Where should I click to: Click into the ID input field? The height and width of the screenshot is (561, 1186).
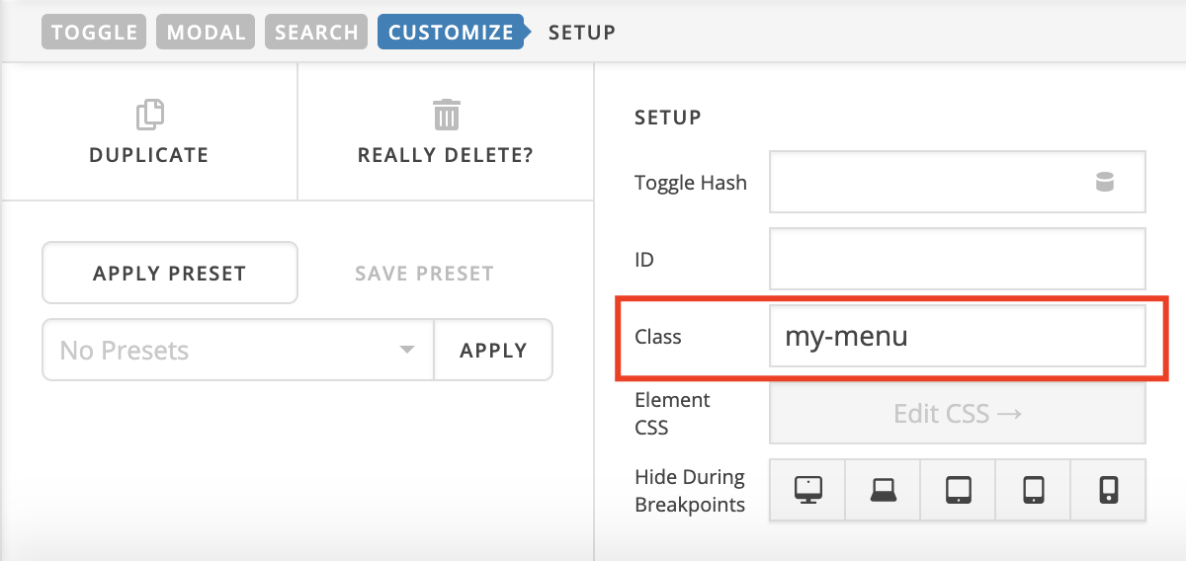[x=958, y=259]
